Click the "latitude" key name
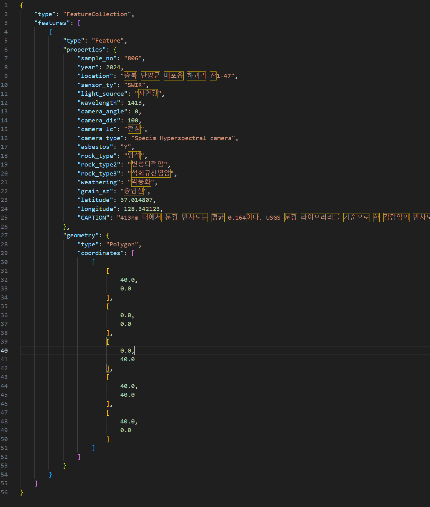The image size is (430, 507). click(x=95, y=200)
